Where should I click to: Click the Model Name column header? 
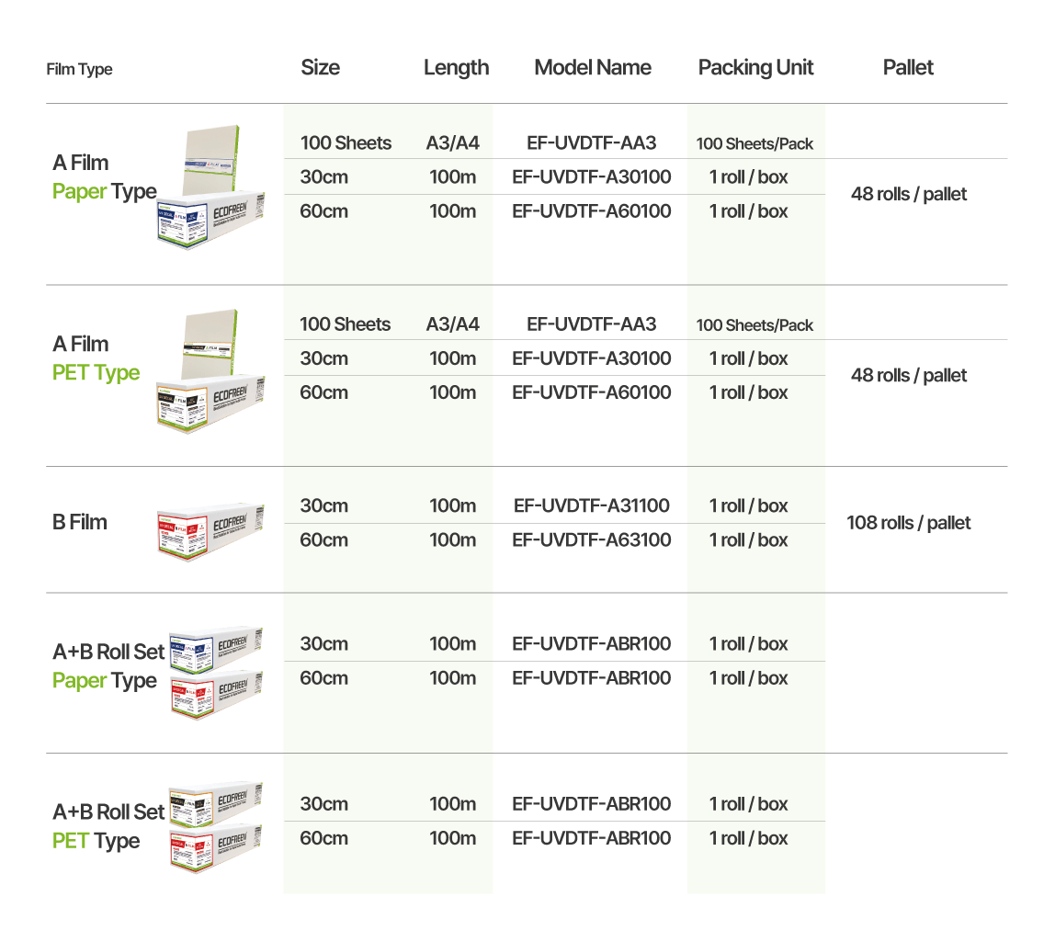click(593, 68)
